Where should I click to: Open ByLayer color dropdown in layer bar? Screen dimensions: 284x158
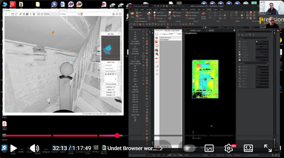211,28
